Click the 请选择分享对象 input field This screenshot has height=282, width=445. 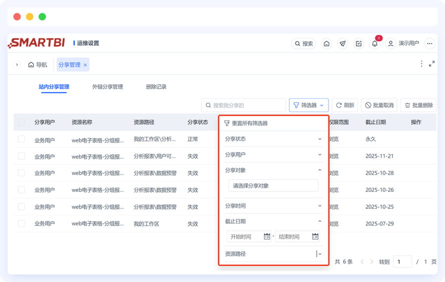(273, 185)
